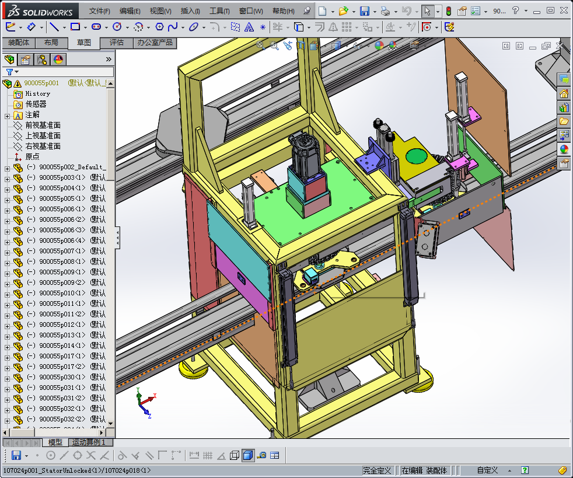Expand the 900055p006<2> component

coord(8,221)
